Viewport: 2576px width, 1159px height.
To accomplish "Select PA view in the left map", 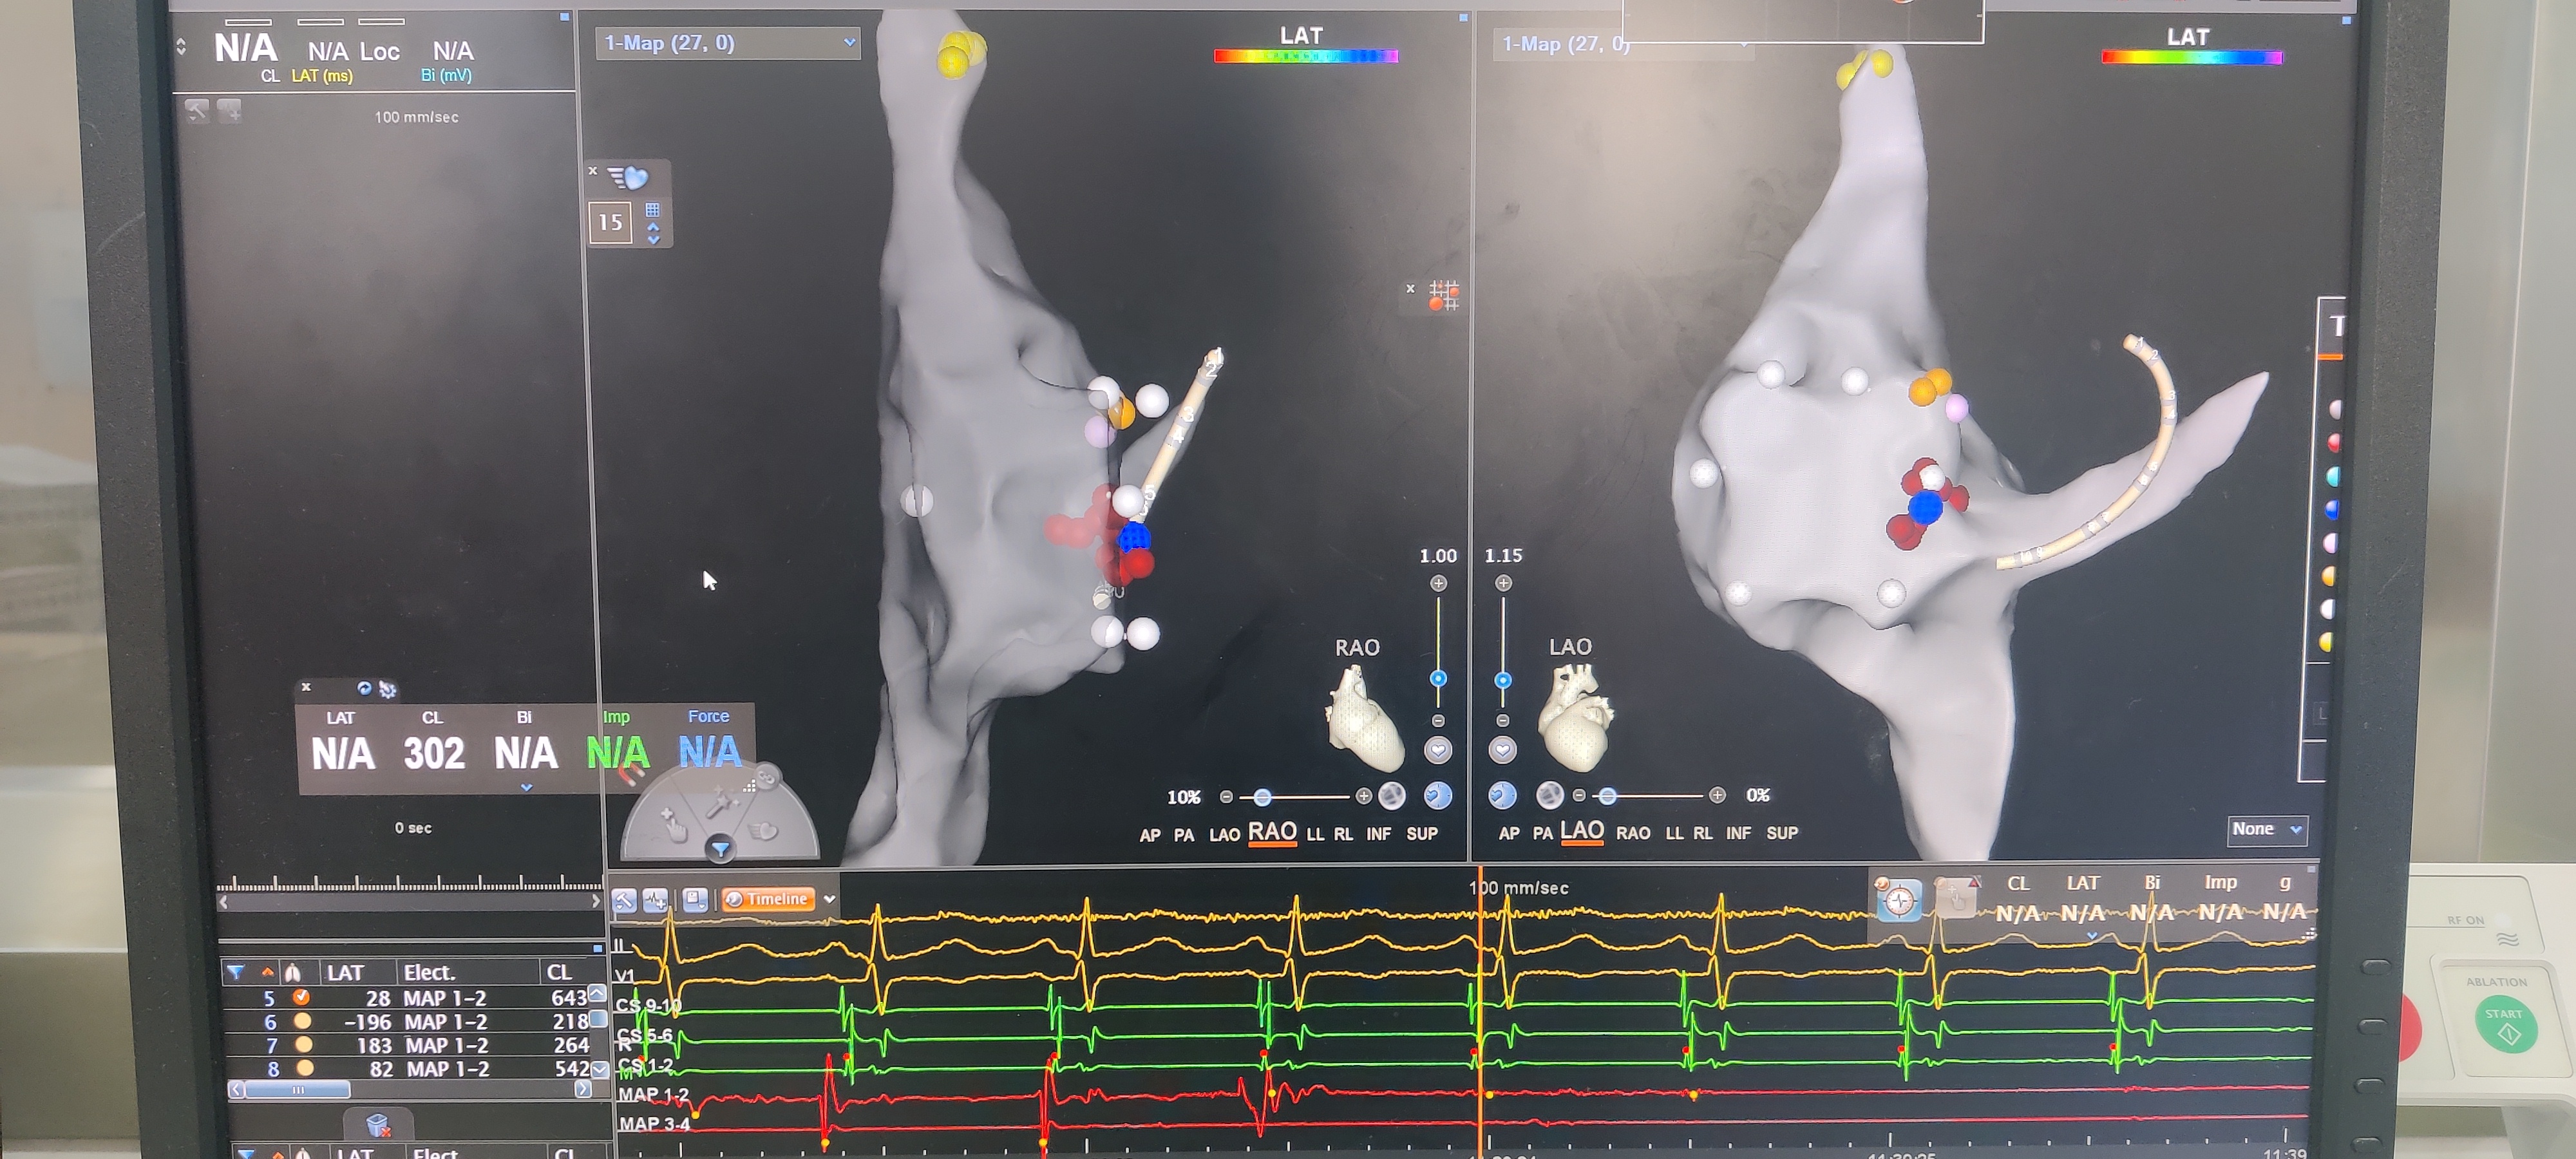I will [1183, 834].
